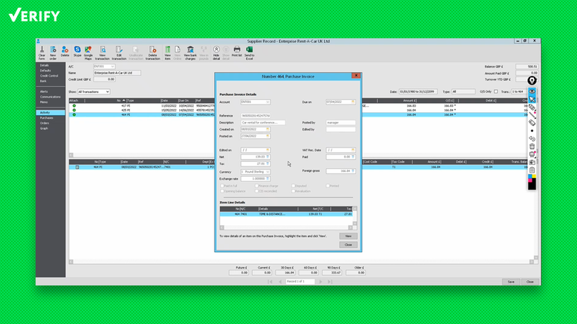Pick the CMYK color swatch on annotation bar
The image size is (577, 324).
coord(532,182)
